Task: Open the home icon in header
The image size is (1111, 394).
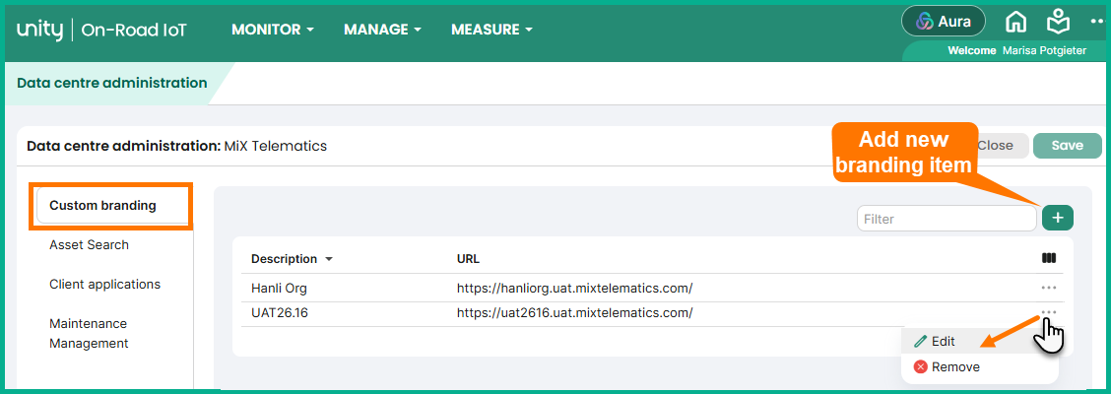Action: [x=1016, y=22]
